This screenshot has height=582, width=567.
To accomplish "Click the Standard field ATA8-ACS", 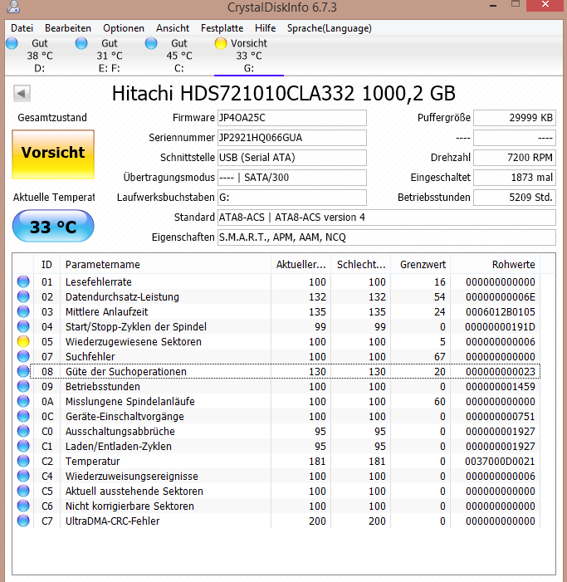I will pyautogui.click(x=387, y=218).
